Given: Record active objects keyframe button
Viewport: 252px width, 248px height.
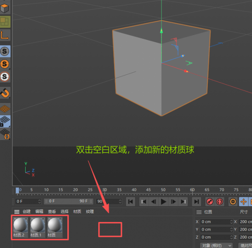Looking at the screenshot, I should (210, 202).
